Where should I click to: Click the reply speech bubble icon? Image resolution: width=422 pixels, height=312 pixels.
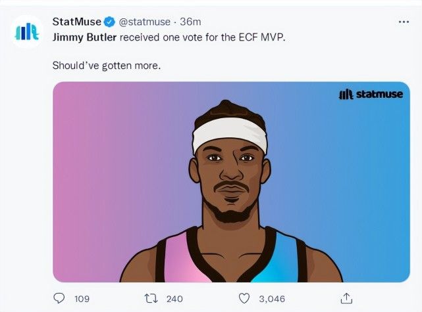click(60, 298)
